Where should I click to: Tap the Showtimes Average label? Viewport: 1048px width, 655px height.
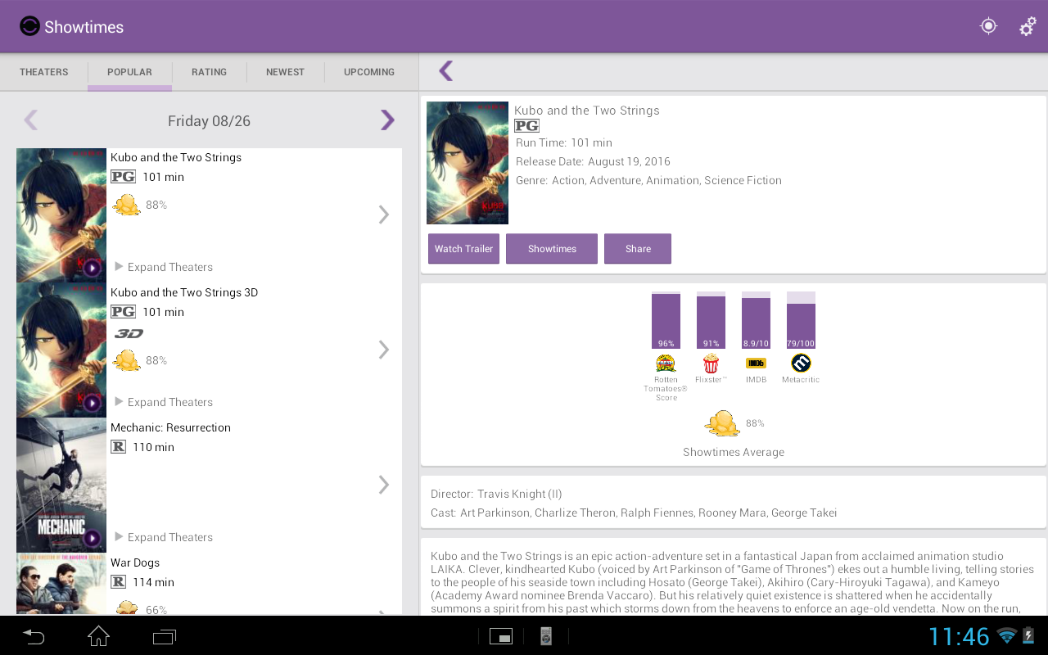[734, 452]
